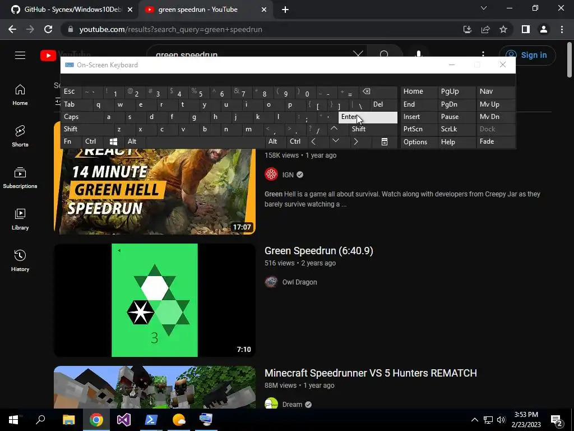Start voice search with microphone icon
Screen dimensions: 574x431
pyautogui.click(x=419, y=53)
